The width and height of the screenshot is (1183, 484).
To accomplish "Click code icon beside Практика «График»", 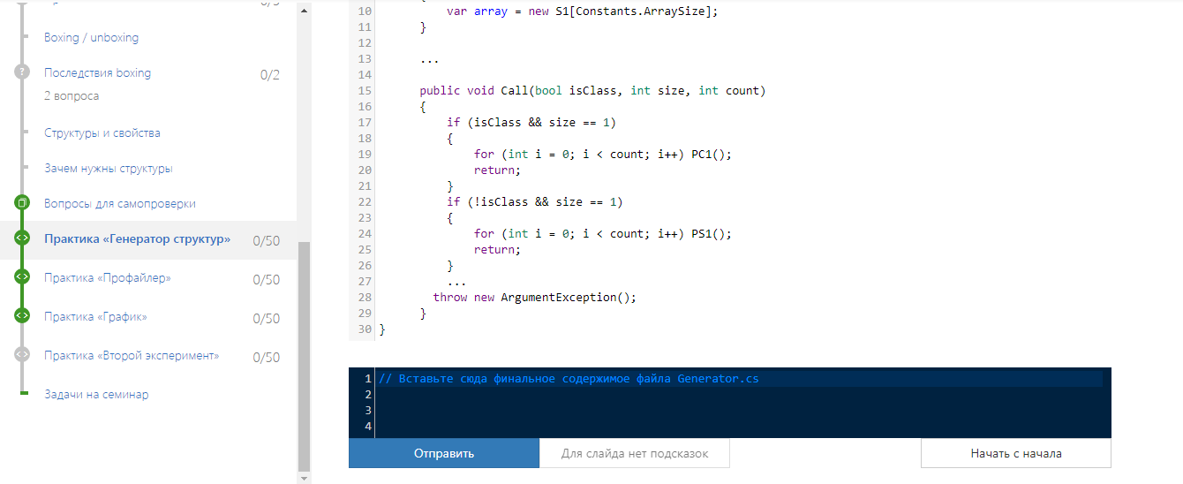I will click(22, 316).
